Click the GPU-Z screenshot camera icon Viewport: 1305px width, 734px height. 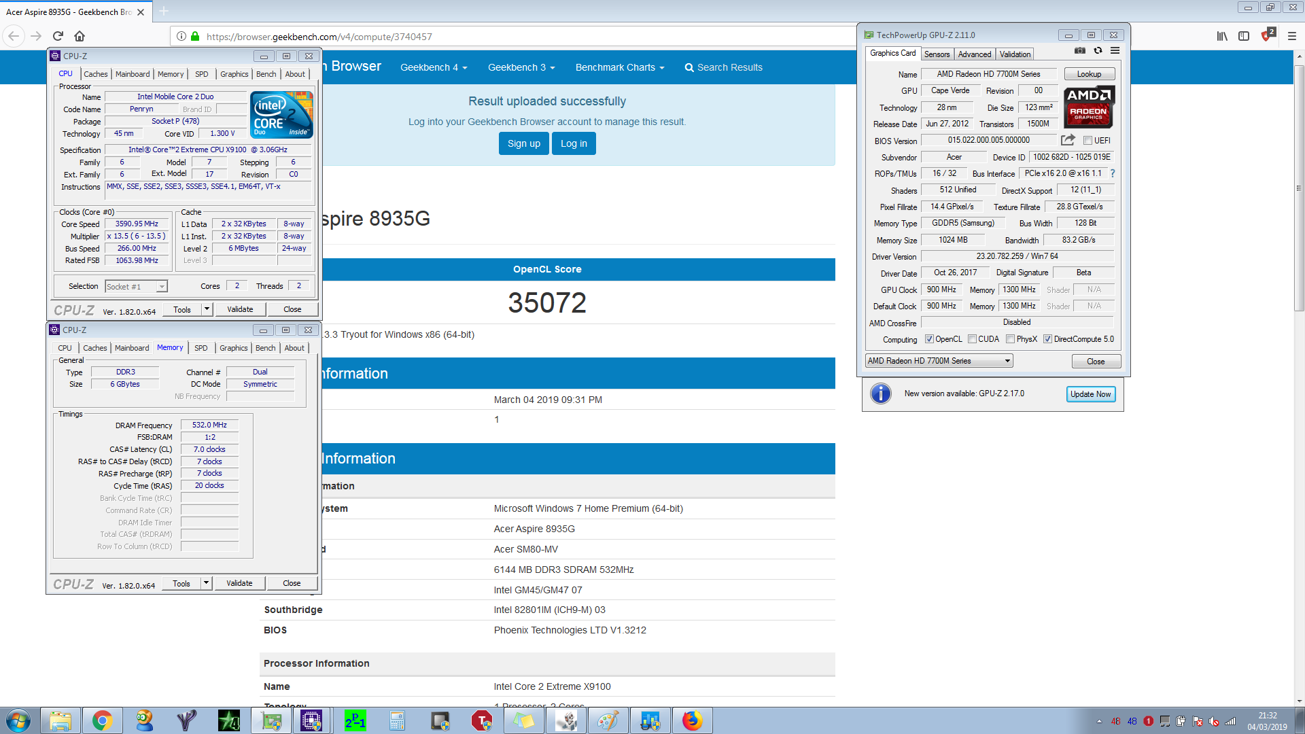click(x=1080, y=51)
